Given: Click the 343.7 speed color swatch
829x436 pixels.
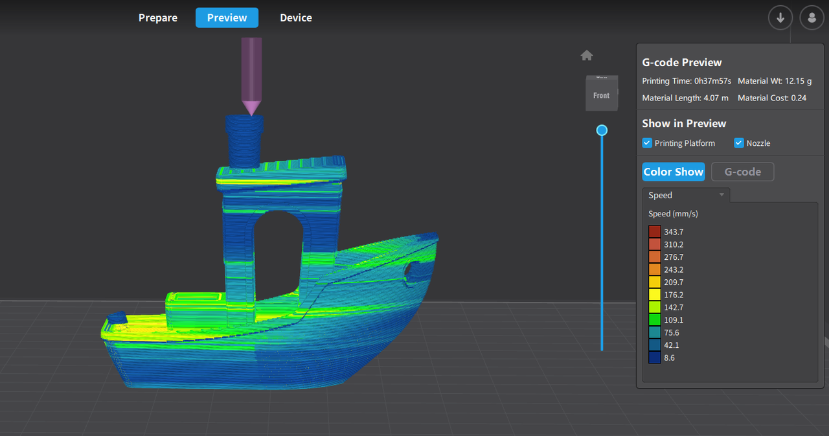Looking at the screenshot, I should coord(655,232).
